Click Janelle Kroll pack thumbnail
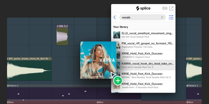The width and height of the screenshot is (209, 104). [x=117, y=85]
